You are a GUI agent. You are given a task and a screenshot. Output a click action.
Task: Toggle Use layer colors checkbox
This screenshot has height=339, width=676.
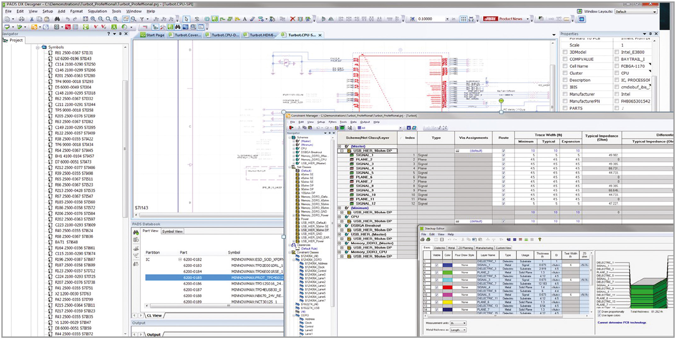[x=599, y=315]
